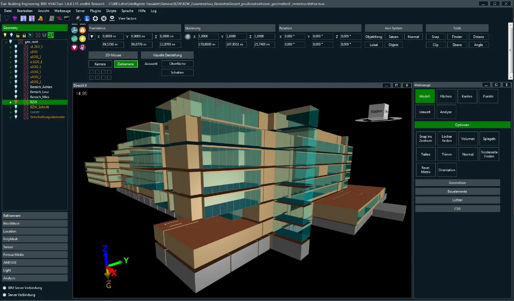The width and height of the screenshot is (514, 301).
Task: Toggle visibility bulb of Bereich_Mira
Action: pyautogui.click(x=16, y=97)
